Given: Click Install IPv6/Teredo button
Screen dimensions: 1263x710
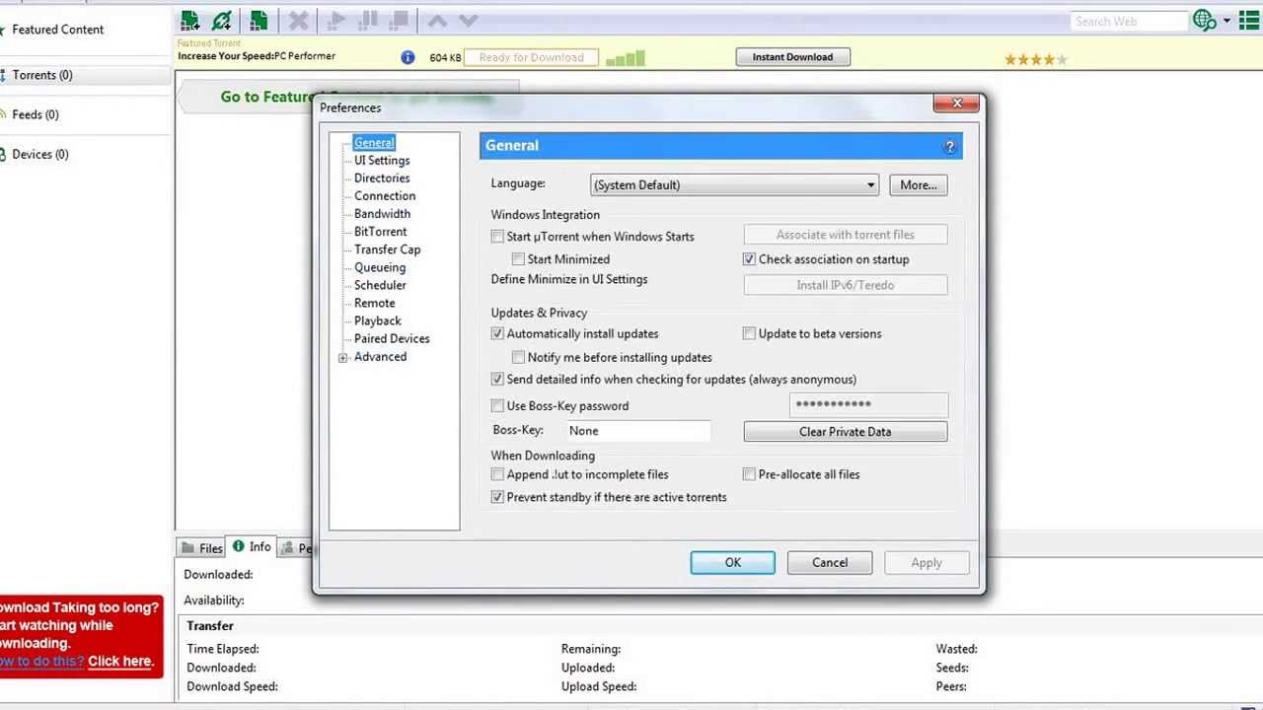Looking at the screenshot, I should (846, 285).
